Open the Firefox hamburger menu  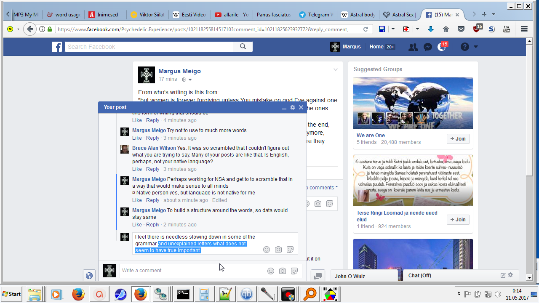pos(524,29)
